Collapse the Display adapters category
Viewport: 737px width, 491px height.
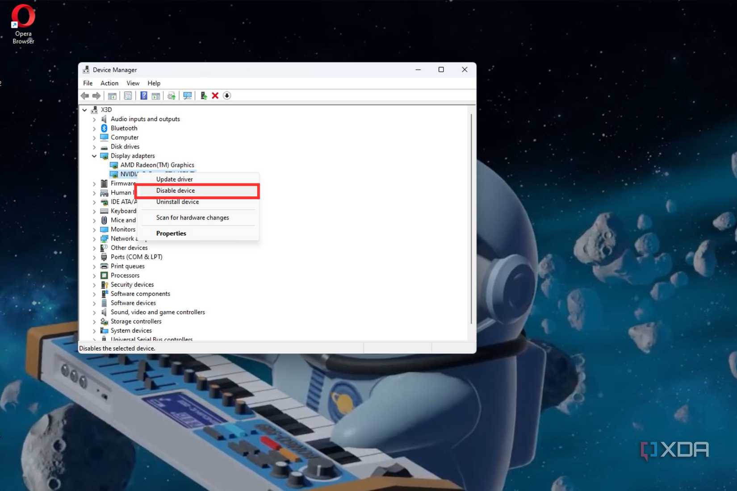tap(94, 156)
